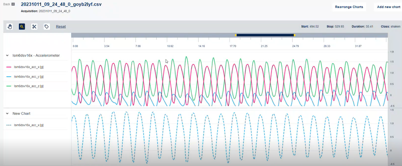Choose the tag label tool

point(46,27)
